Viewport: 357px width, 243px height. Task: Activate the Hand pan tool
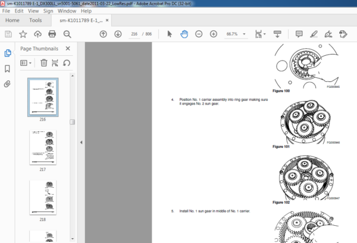pyautogui.click(x=184, y=34)
